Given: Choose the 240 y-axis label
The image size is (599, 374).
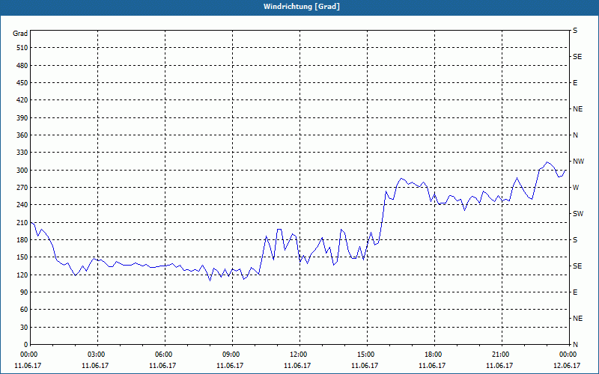Looking at the screenshot, I should [22, 205].
